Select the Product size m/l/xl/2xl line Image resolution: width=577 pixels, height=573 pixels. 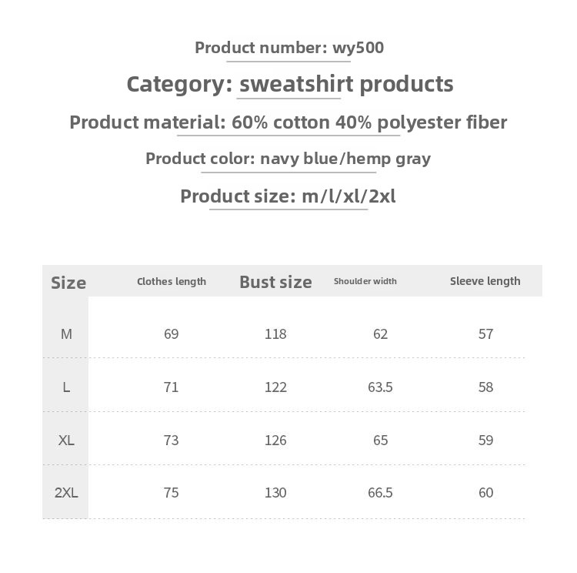tap(288, 196)
